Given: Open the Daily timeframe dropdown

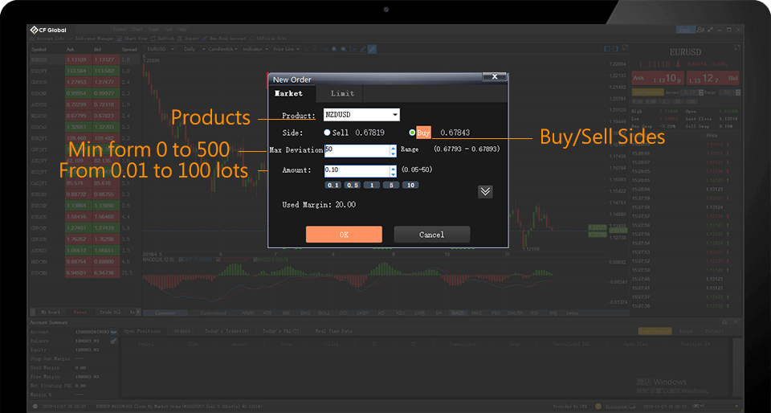Looking at the screenshot, I should coord(190,49).
